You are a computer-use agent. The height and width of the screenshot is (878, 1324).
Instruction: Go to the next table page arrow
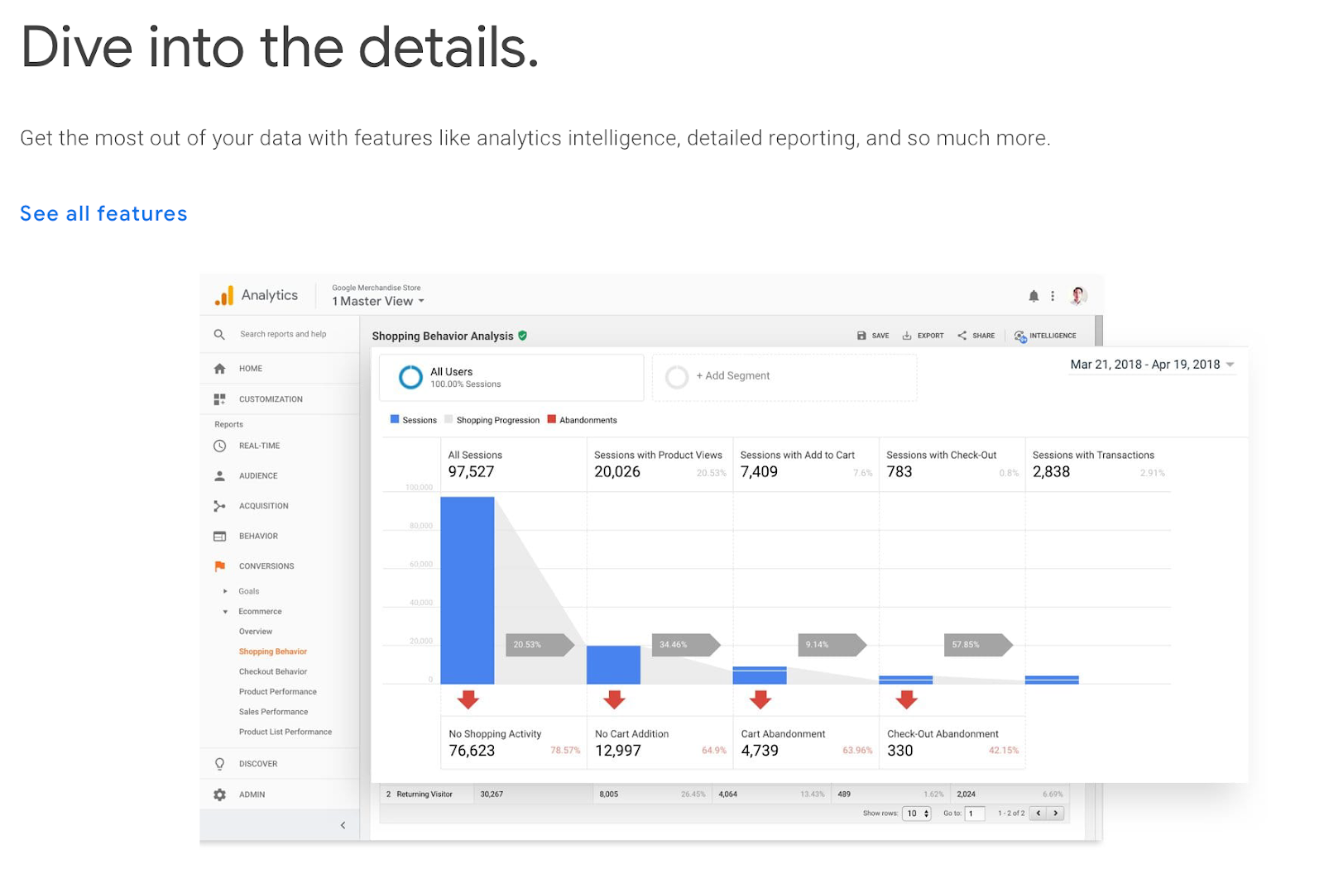point(1056,814)
